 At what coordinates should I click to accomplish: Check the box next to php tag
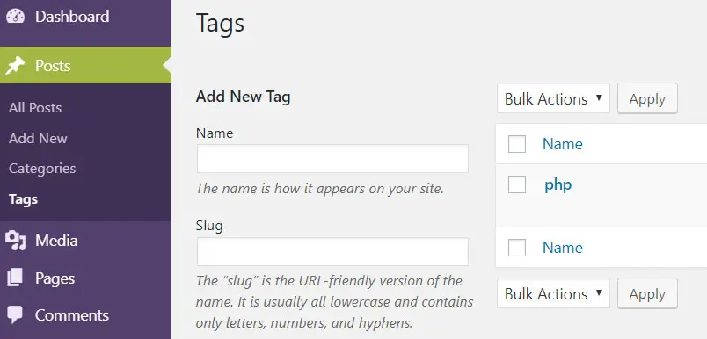517,184
